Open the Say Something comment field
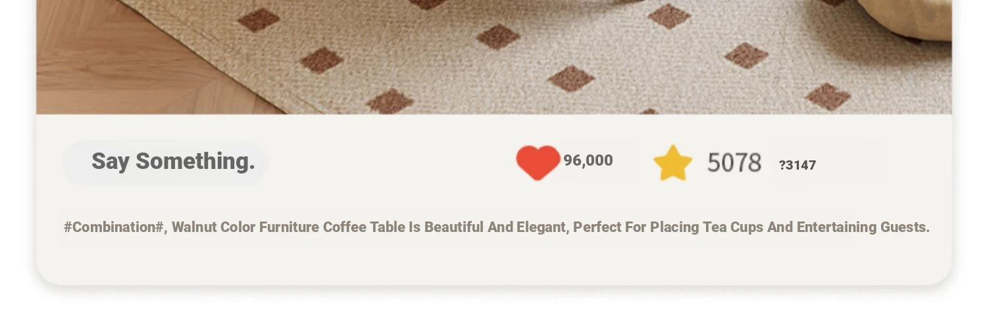 (x=166, y=162)
